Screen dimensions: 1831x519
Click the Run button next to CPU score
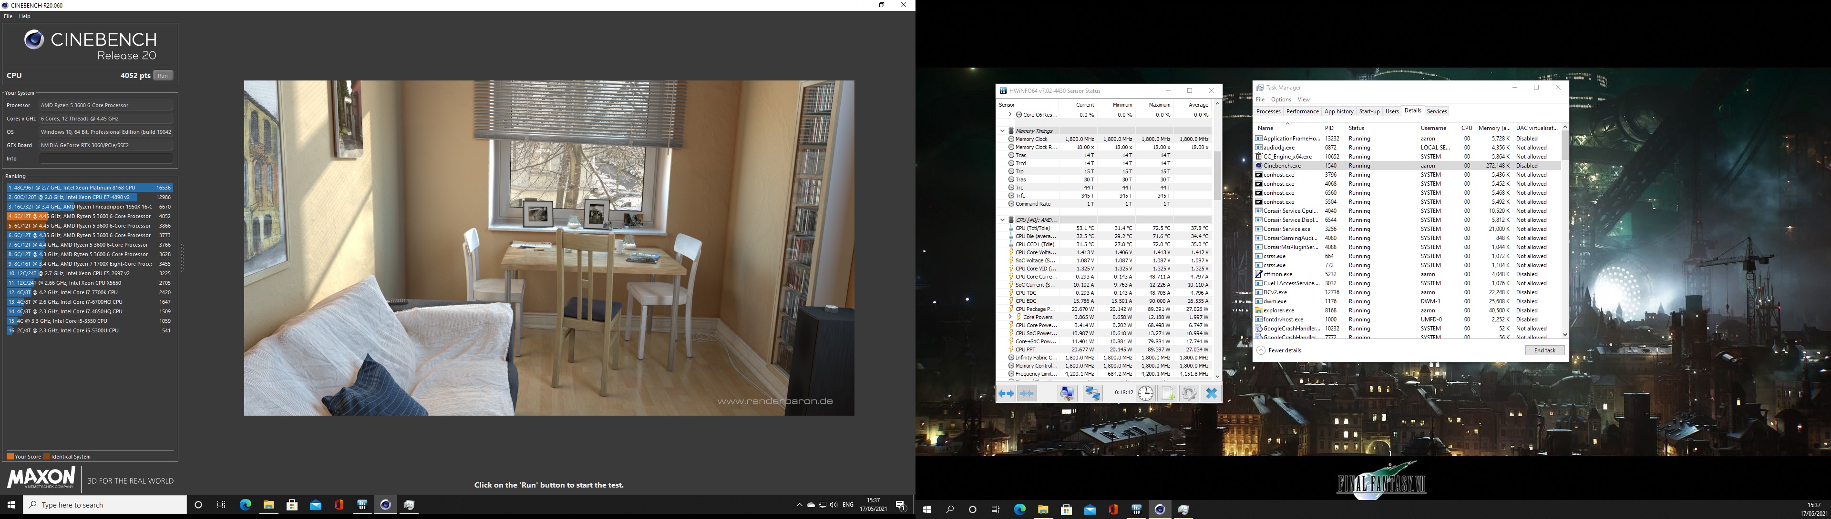pos(164,76)
